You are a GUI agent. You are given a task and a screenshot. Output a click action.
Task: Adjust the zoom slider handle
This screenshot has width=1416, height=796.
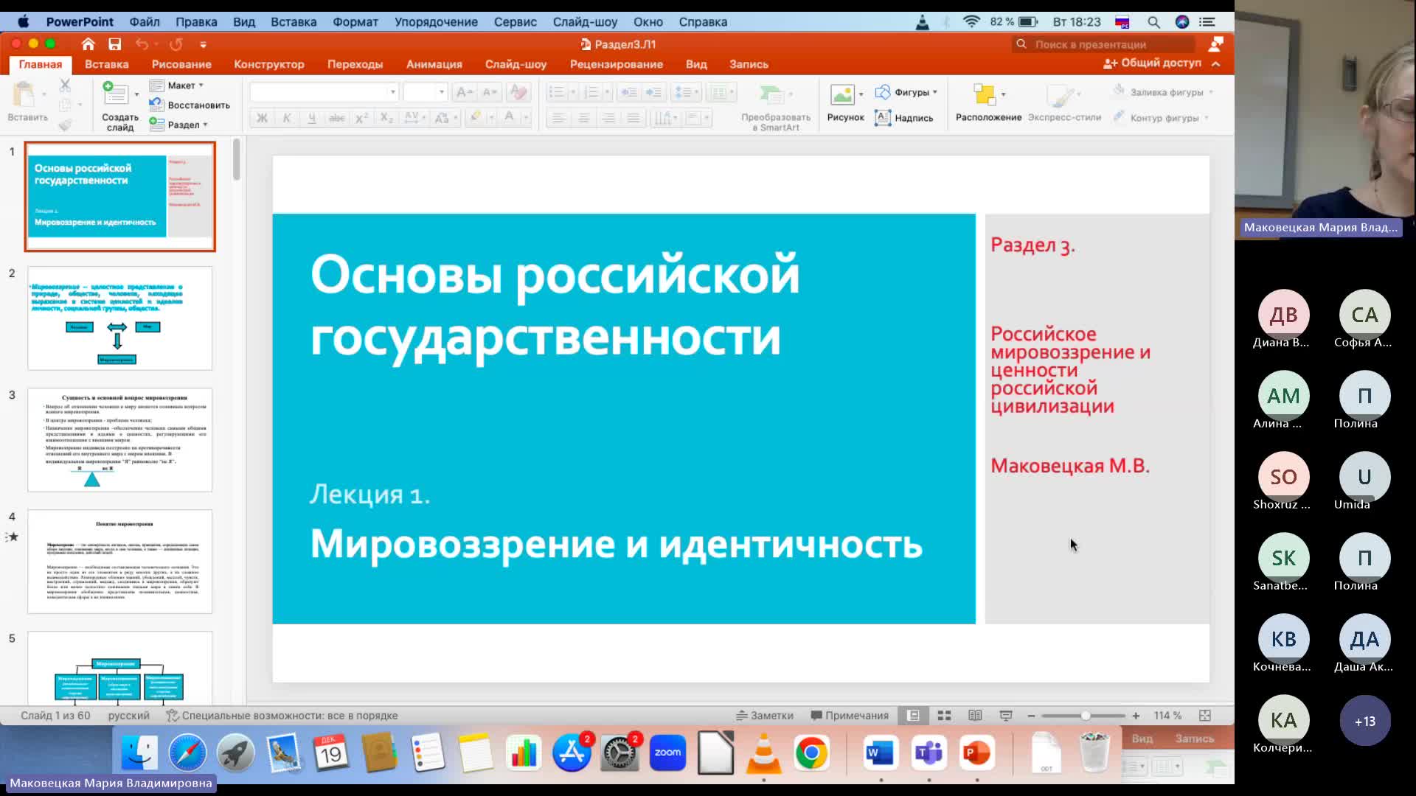[x=1085, y=716]
